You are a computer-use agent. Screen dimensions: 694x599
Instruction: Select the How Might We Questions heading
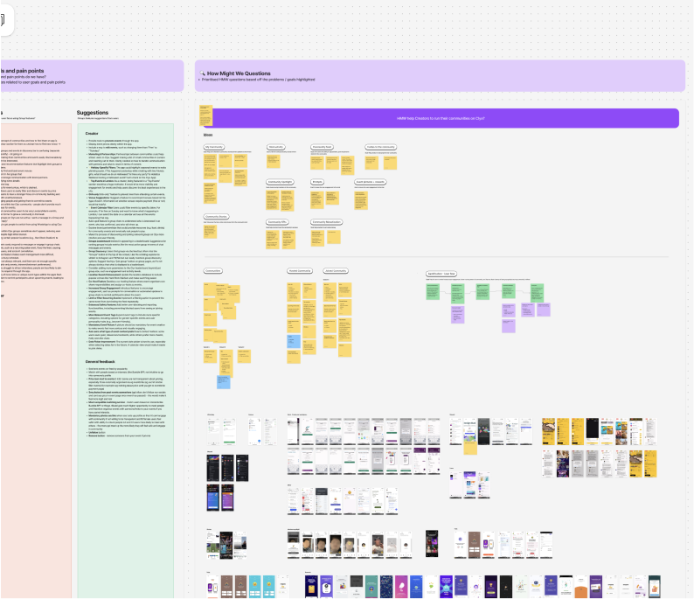pyautogui.click(x=239, y=73)
